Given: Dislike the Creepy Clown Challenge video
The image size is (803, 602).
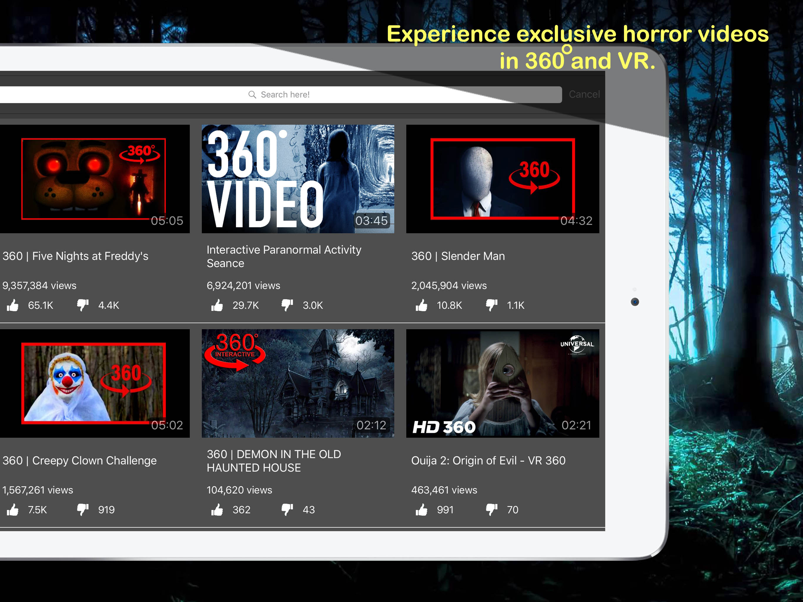Looking at the screenshot, I should (83, 510).
